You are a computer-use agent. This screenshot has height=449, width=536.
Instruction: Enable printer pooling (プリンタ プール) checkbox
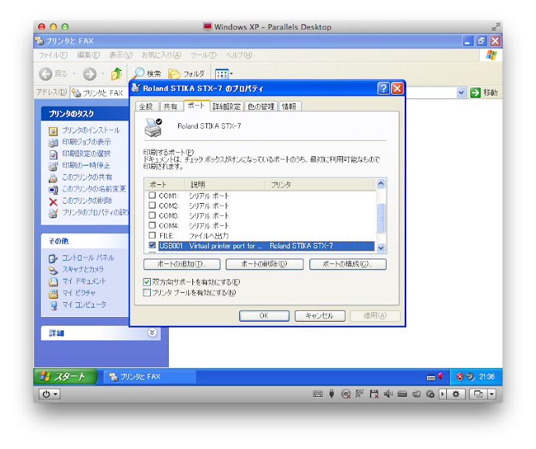pyautogui.click(x=147, y=293)
